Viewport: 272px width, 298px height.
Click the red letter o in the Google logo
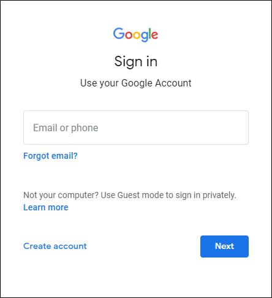click(129, 35)
